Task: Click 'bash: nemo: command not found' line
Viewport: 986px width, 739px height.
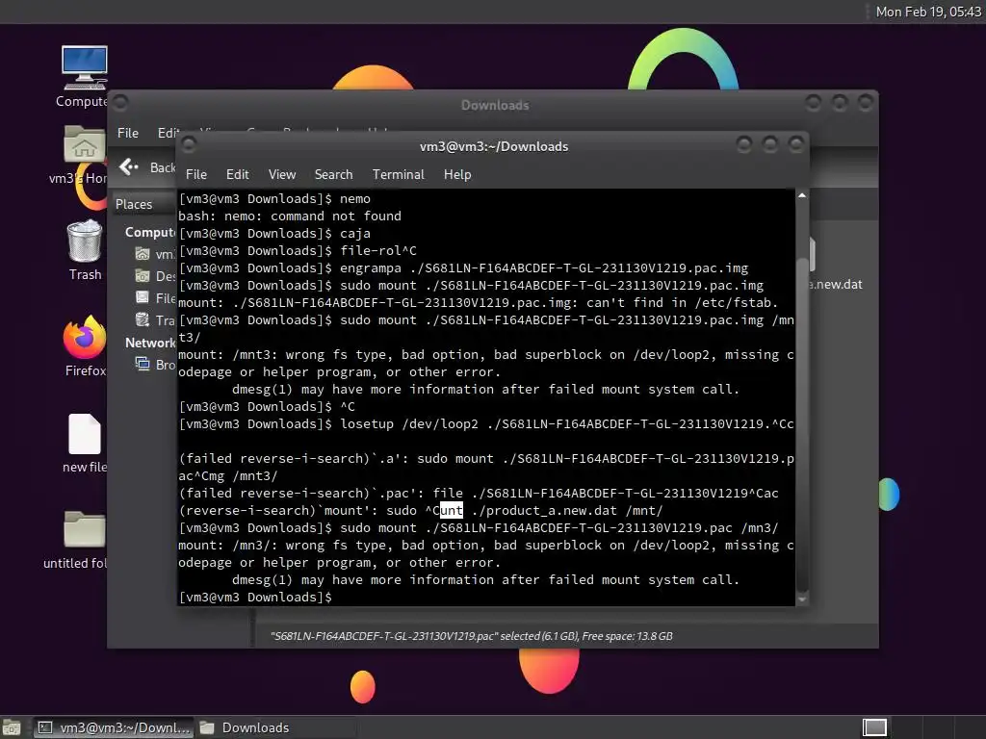Action: 289,216
